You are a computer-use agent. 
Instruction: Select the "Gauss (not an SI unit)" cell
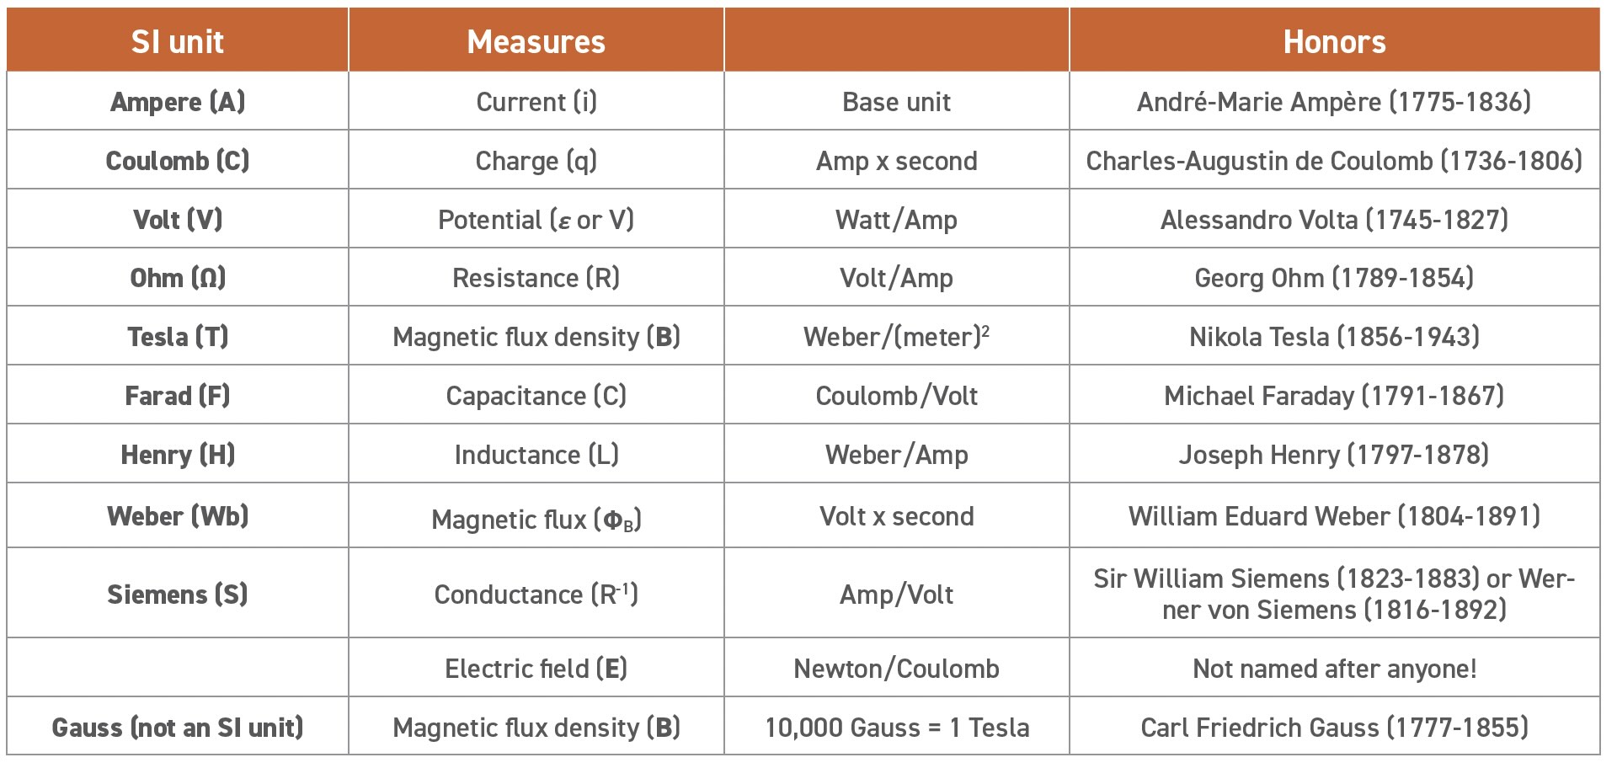click(x=178, y=728)
